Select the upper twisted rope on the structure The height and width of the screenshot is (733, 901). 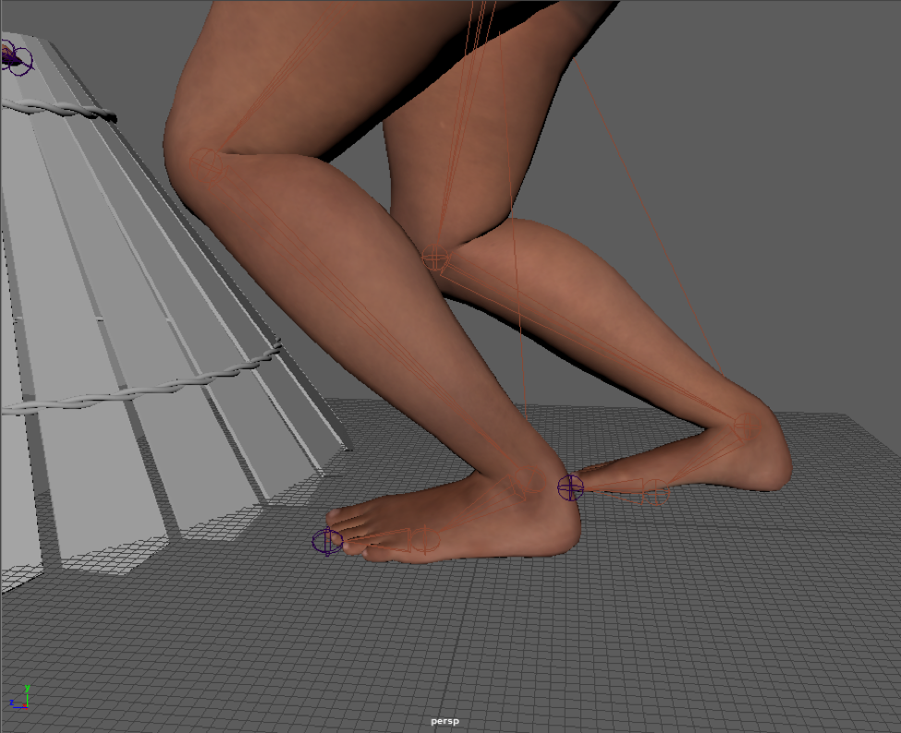point(58,109)
